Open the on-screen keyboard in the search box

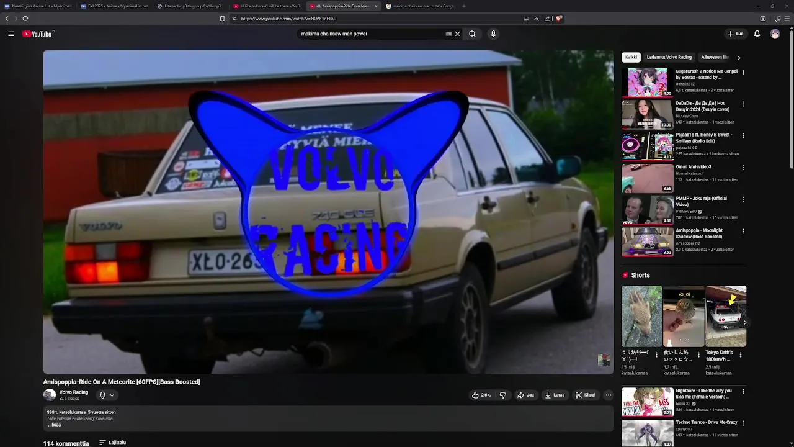(448, 34)
